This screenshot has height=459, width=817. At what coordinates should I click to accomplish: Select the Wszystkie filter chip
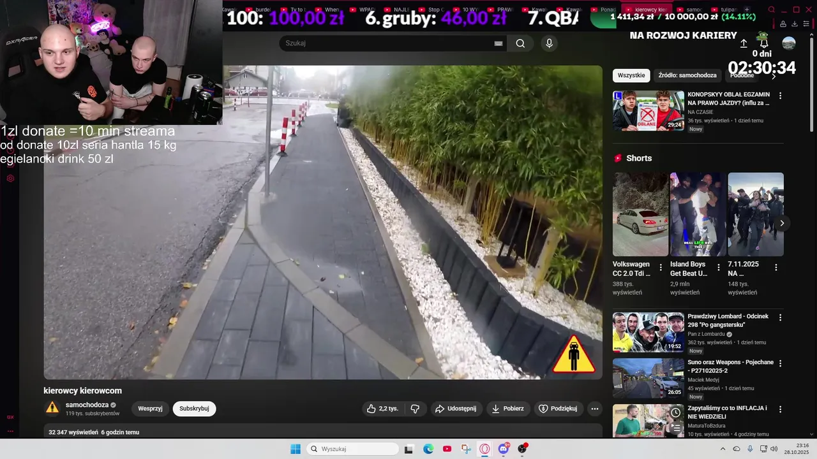pyautogui.click(x=631, y=75)
